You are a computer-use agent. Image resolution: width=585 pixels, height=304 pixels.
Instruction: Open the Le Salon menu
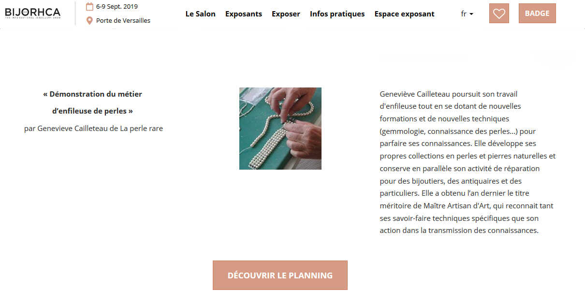pos(201,14)
